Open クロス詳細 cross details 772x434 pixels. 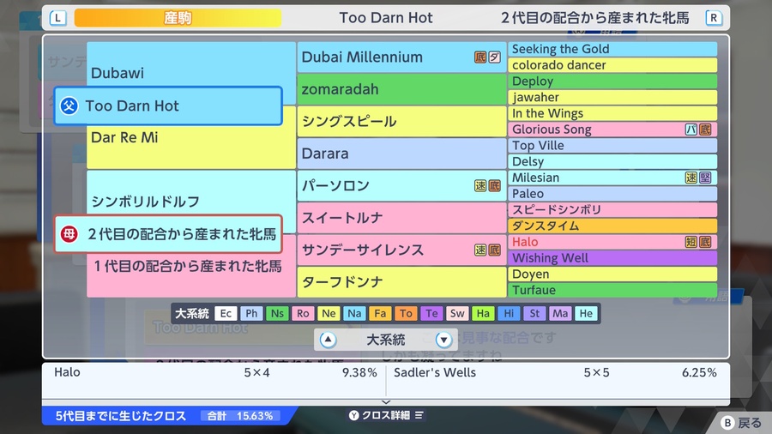(x=386, y=415)
